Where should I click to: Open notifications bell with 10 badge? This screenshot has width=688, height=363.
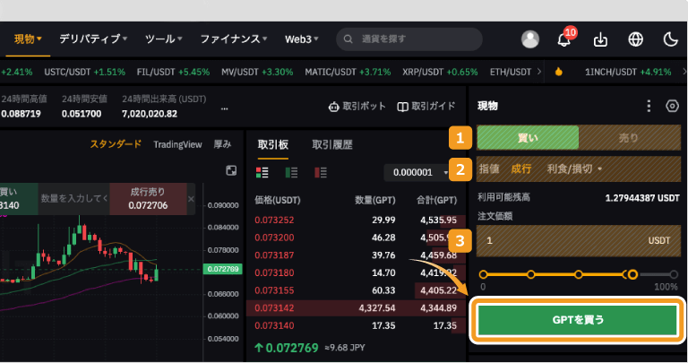click(564, 39)
